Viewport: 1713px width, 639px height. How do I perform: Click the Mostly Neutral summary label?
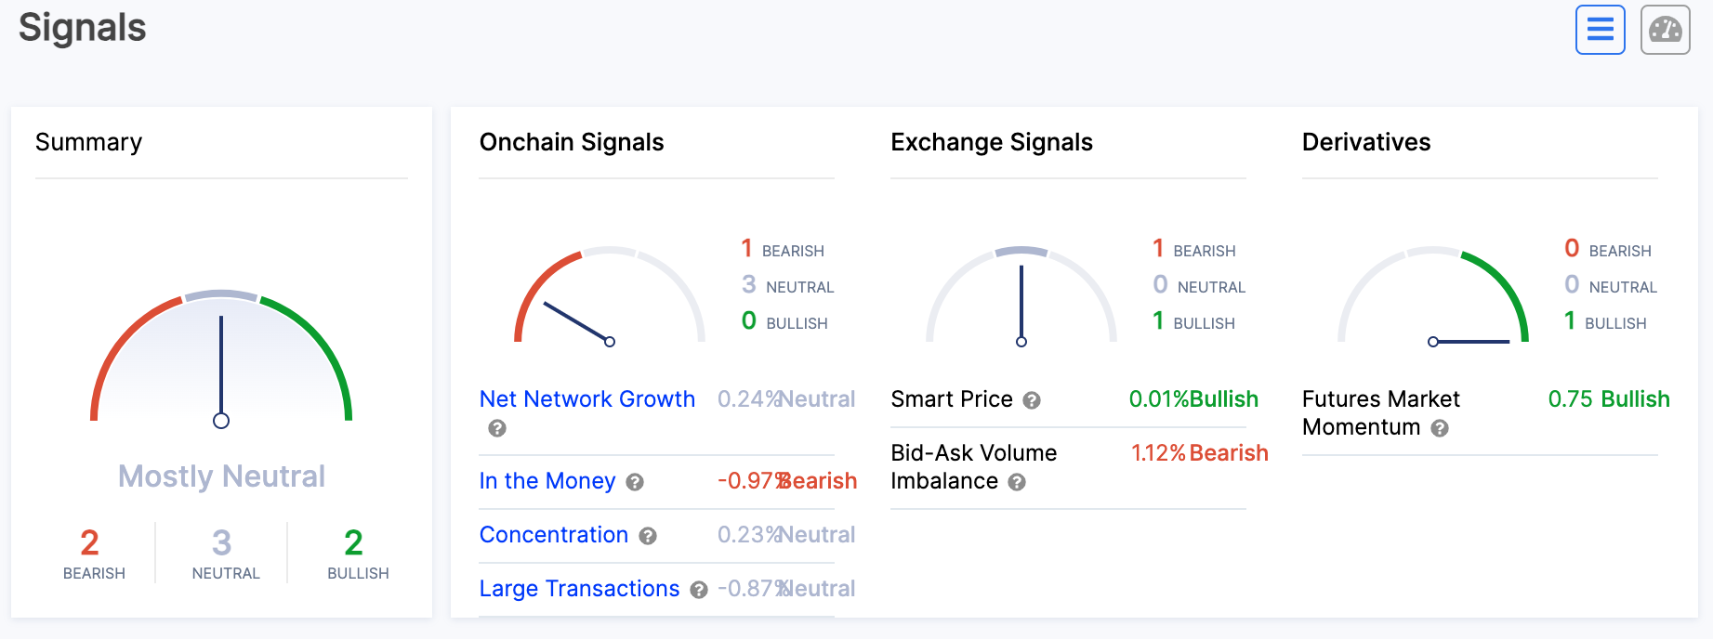(x=221, y=476)
